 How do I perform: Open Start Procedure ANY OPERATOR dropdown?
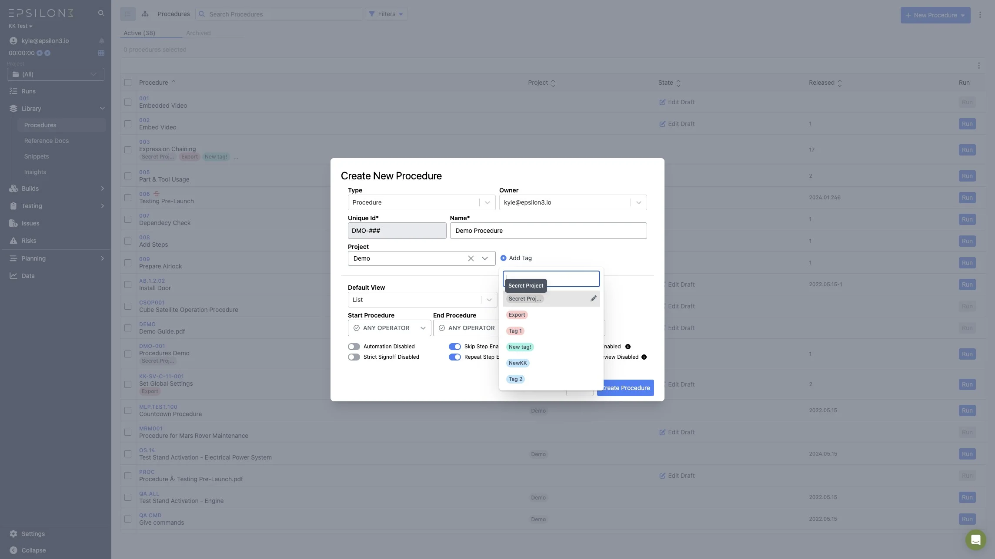tap(389, 328)
